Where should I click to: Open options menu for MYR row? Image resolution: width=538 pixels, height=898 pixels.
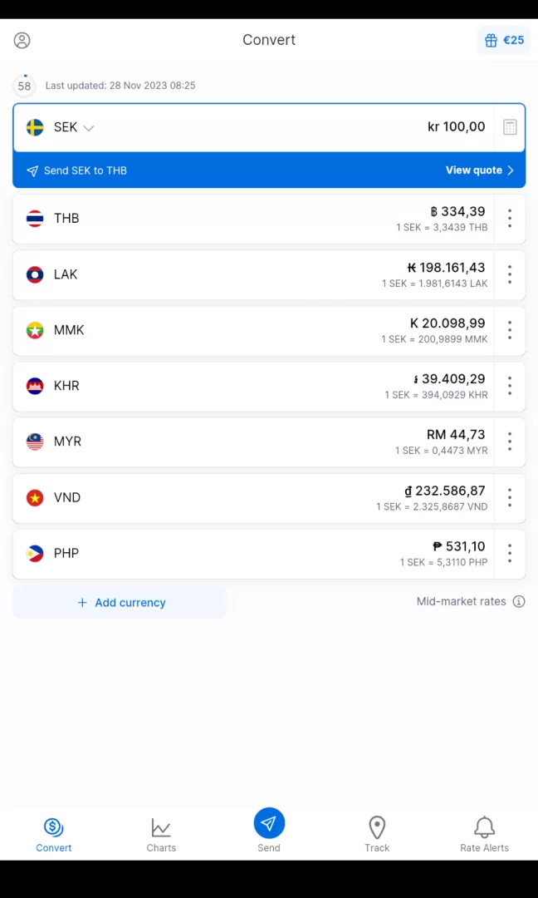[x=510, y=442]
